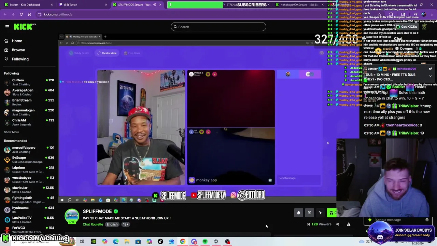Share the SPLIFFMODE stream
Viewport: 437px width, 246px height.
click(338, 224)
